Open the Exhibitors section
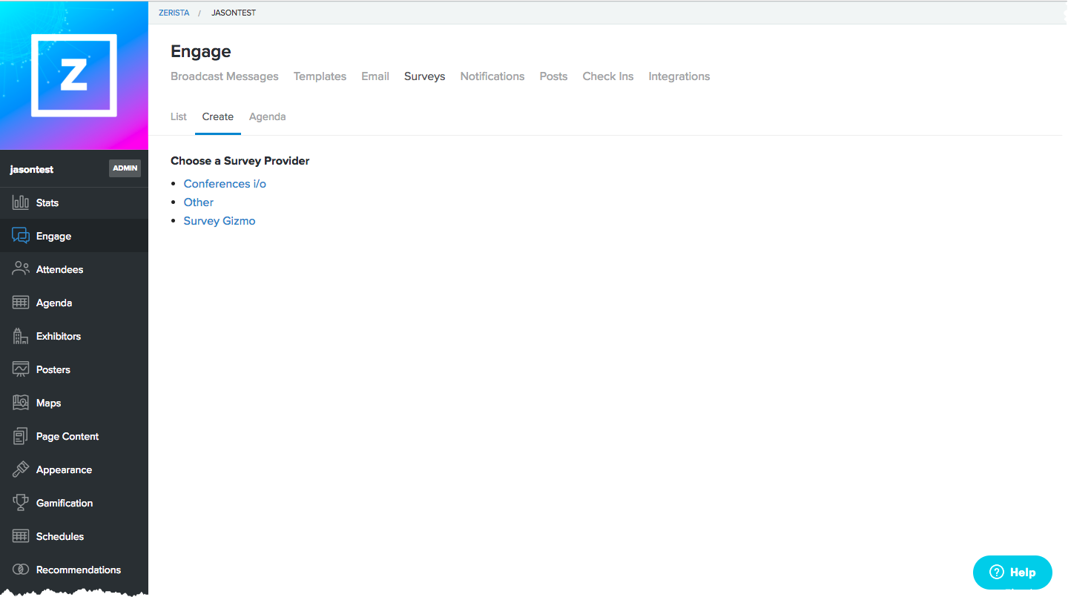The width and height of the screenshot is (1068, 597). [x=74, y=336]
